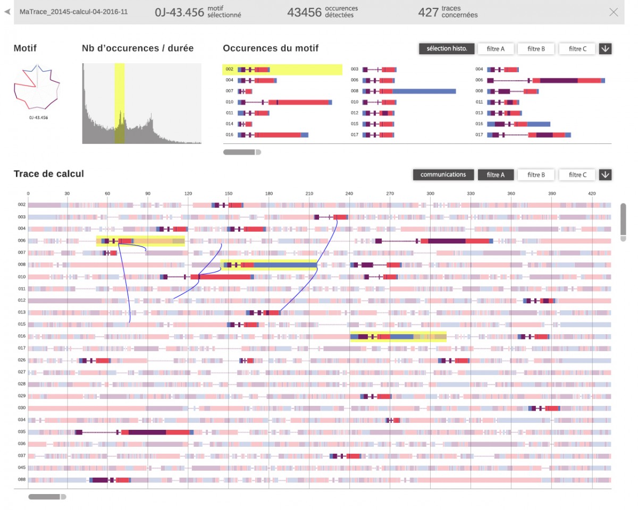This screenshot has width=638, height=510.
Task: Click the yellow-highlighted histogram selection band
Action: tap(120, 104)
